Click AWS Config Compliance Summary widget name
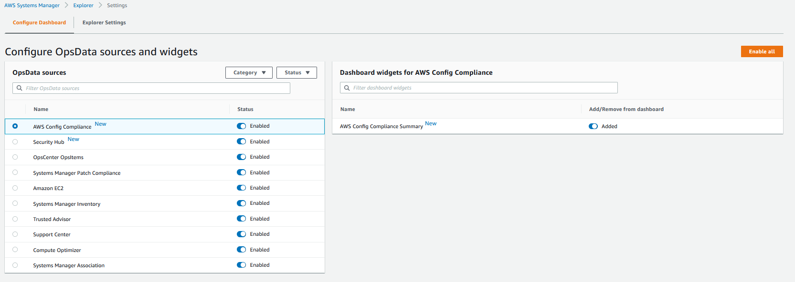795x282 pixels. pyautogui.click(x=382, y=126)
